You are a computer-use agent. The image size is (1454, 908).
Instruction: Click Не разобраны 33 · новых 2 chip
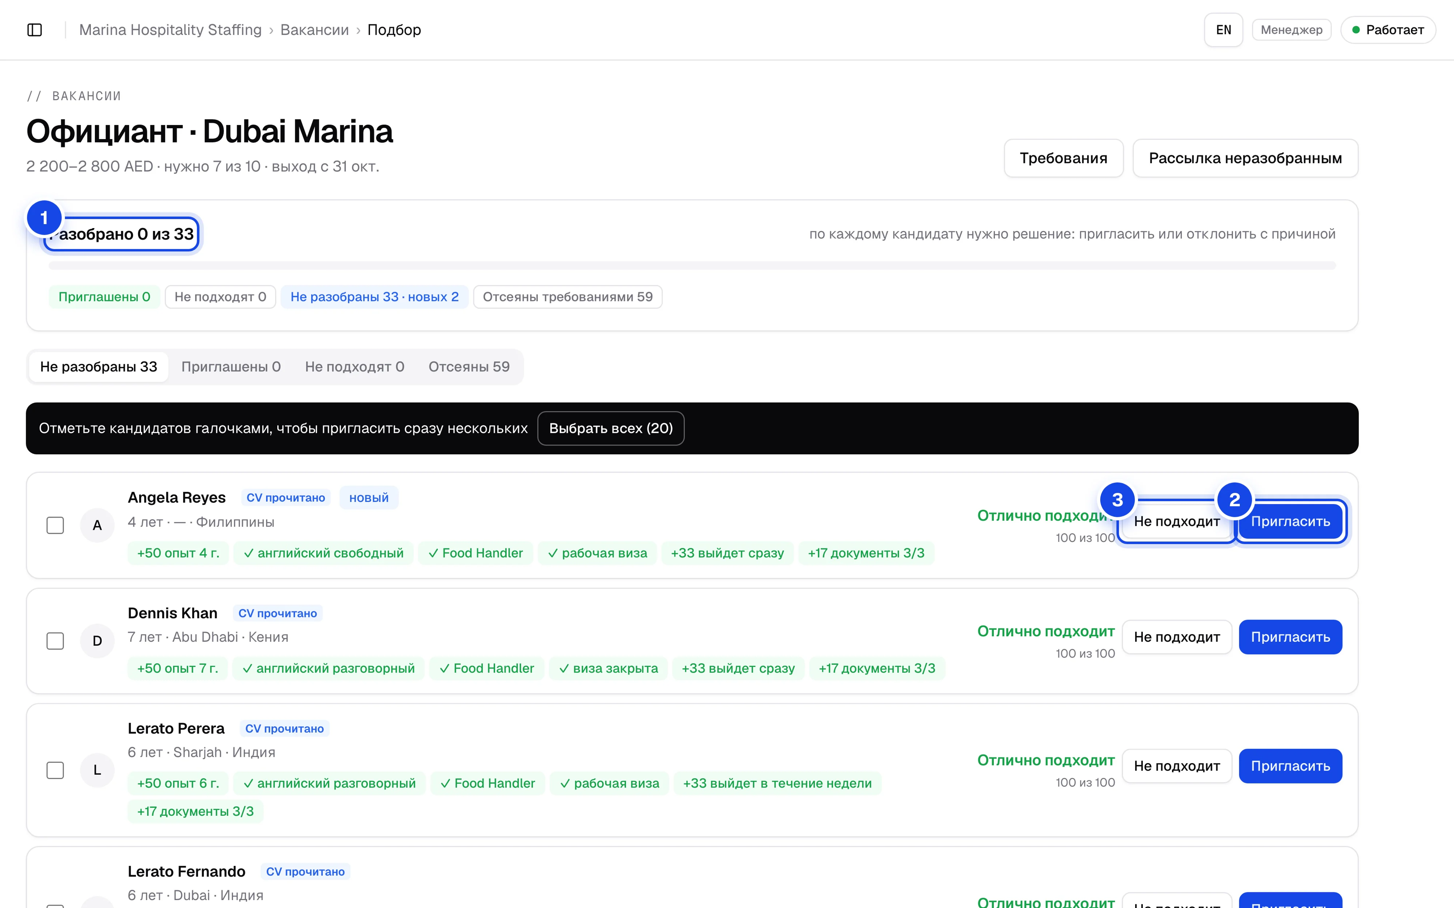(374, 297)
